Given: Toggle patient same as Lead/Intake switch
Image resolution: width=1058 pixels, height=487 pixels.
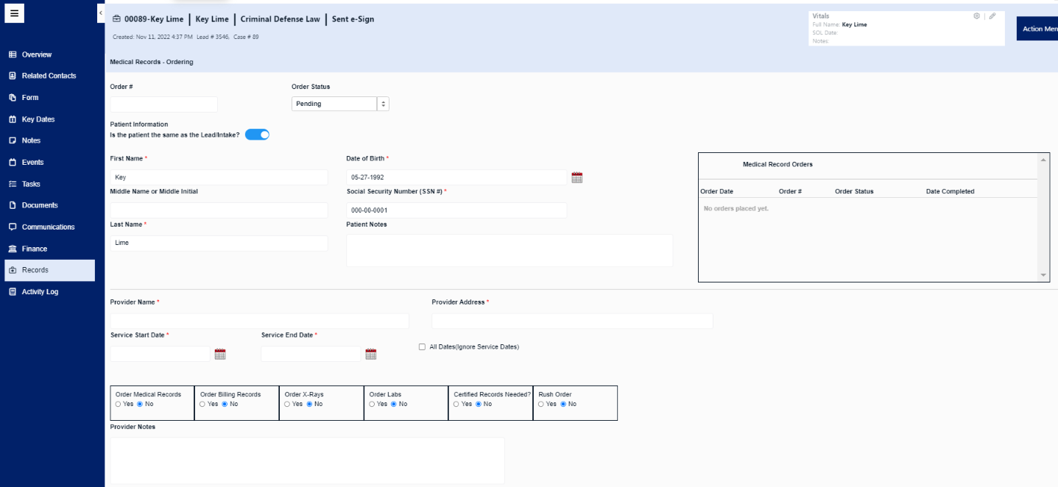Looking at the screenshot, I should coord(258,135).
